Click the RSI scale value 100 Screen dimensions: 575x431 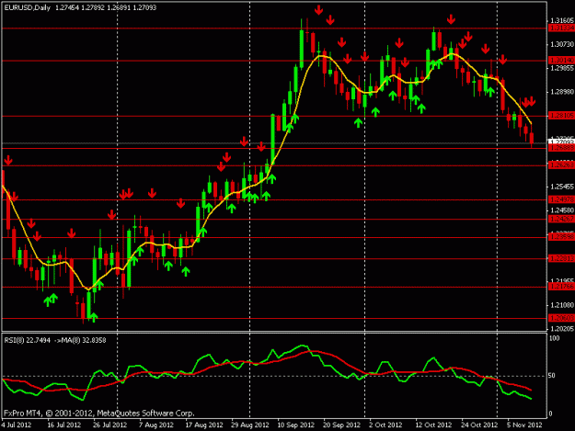click(x=555, y=338)
